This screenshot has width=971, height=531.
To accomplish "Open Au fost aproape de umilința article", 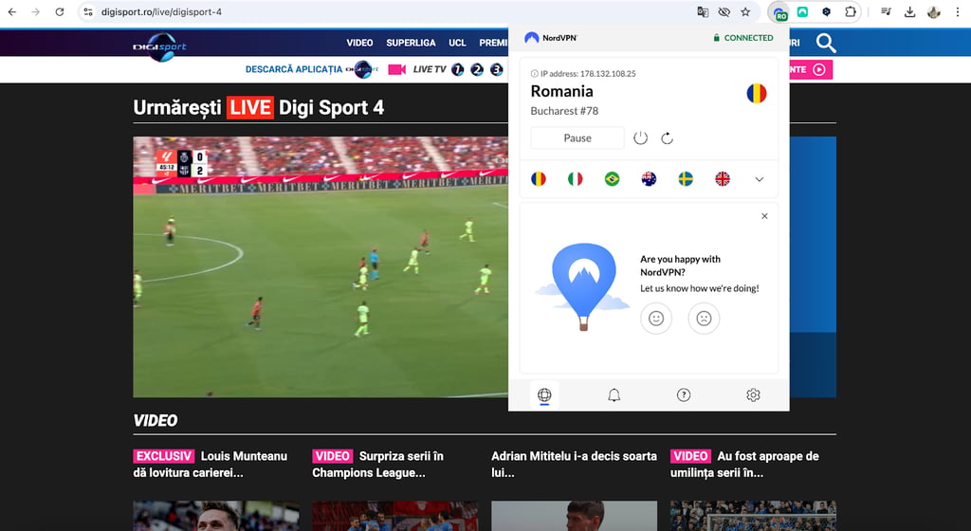I will 744,465.
